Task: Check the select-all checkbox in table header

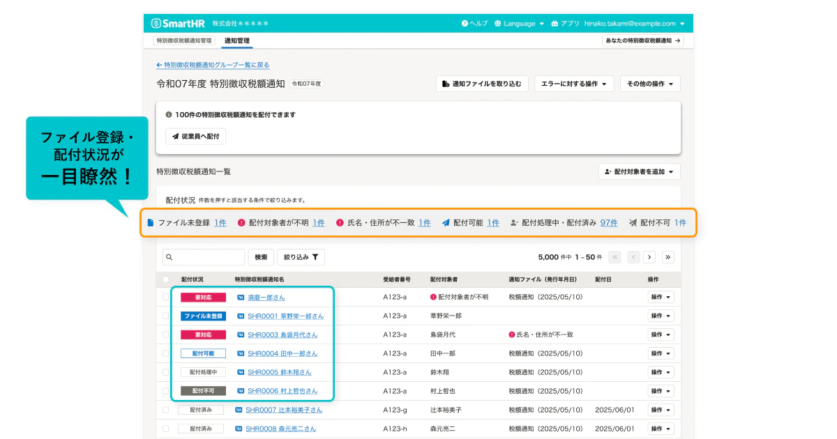Action: click(165, 278)
